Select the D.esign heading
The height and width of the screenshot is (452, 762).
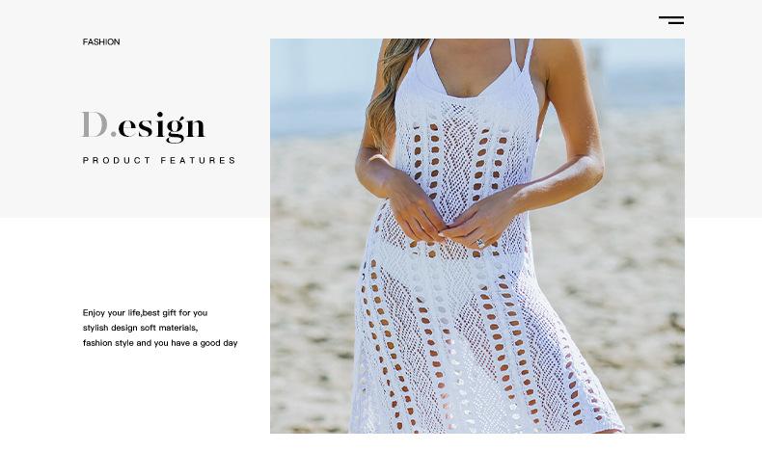click(144, 126)
